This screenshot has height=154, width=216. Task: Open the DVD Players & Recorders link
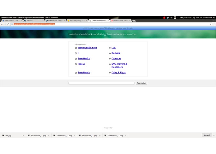(119, 65)
